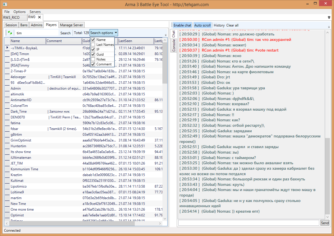Click the chat toolbar overflow arrow
334x236 pixels.
pos(329,27)
